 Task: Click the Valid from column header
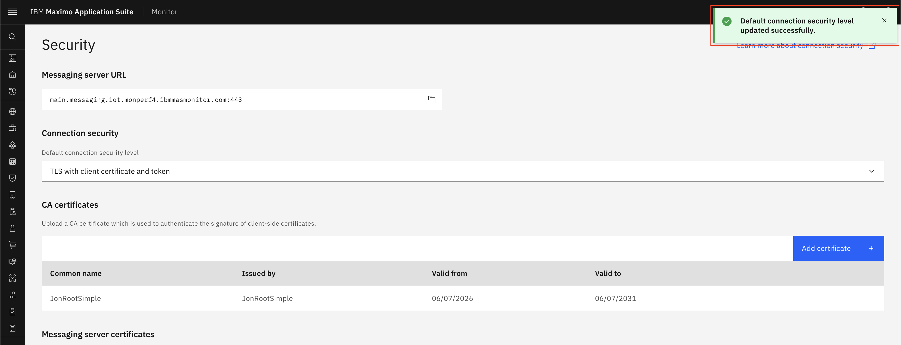point(449,273)
